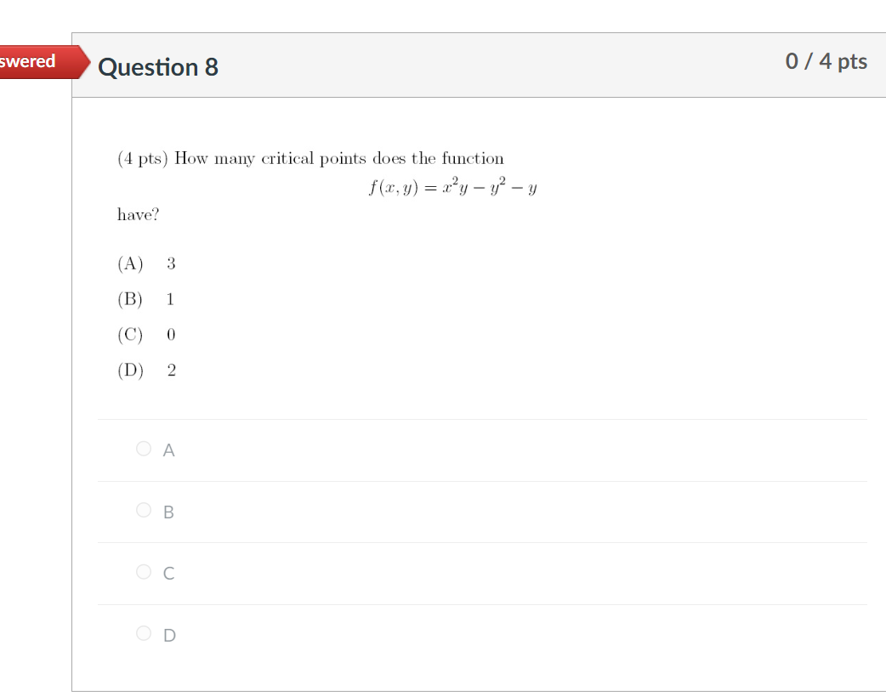This screenshot has height=696, width=886.
Task: Click choice (C) 0 in question body
Action: click(146, 334)
